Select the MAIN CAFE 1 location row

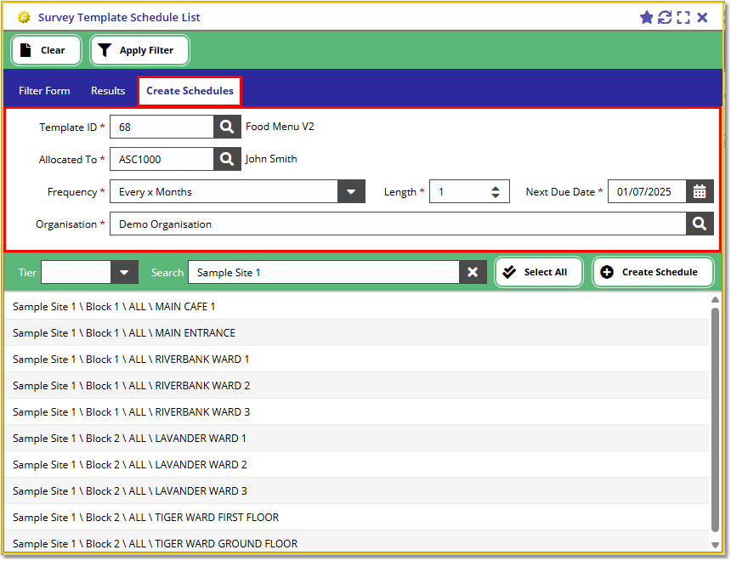click(357, 307)
